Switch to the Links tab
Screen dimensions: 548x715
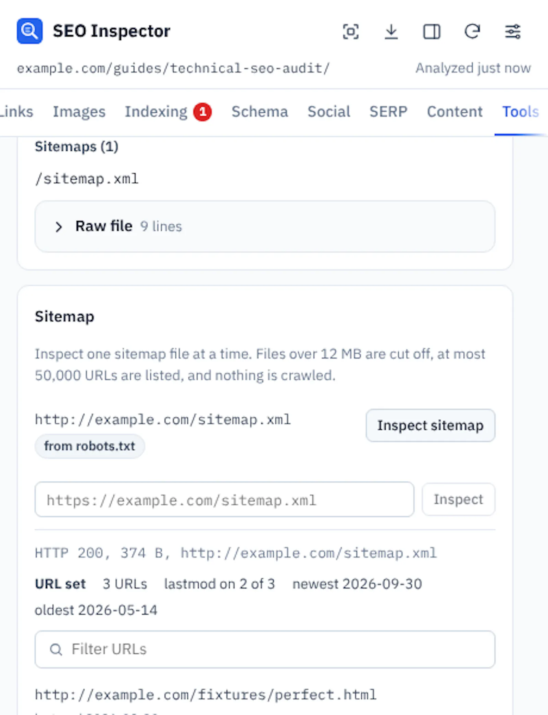[x=16, y=112]
